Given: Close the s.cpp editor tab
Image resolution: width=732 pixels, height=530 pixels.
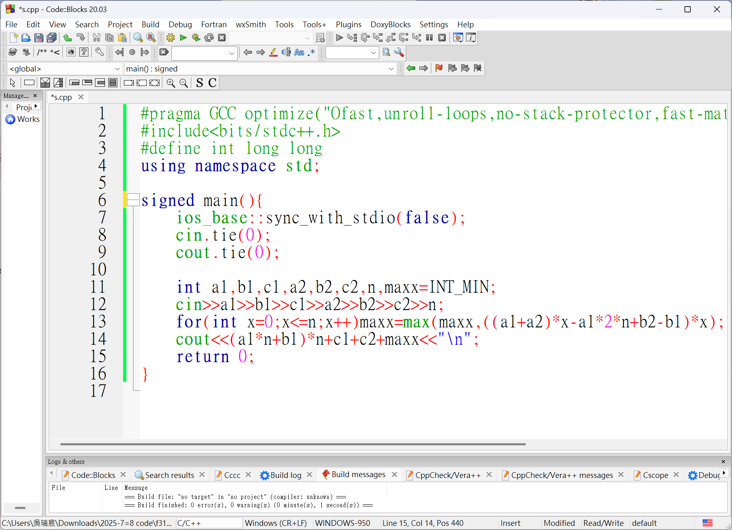Looking at the screenshot, I should (81, 97).
